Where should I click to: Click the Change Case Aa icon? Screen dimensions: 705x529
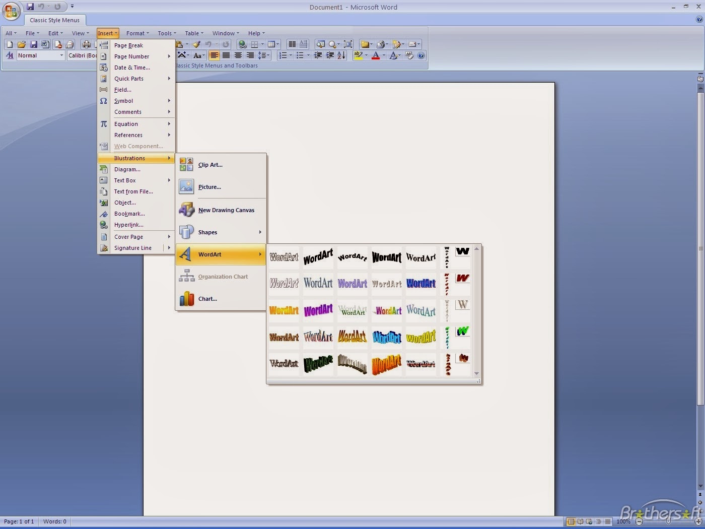coord(197,55)
